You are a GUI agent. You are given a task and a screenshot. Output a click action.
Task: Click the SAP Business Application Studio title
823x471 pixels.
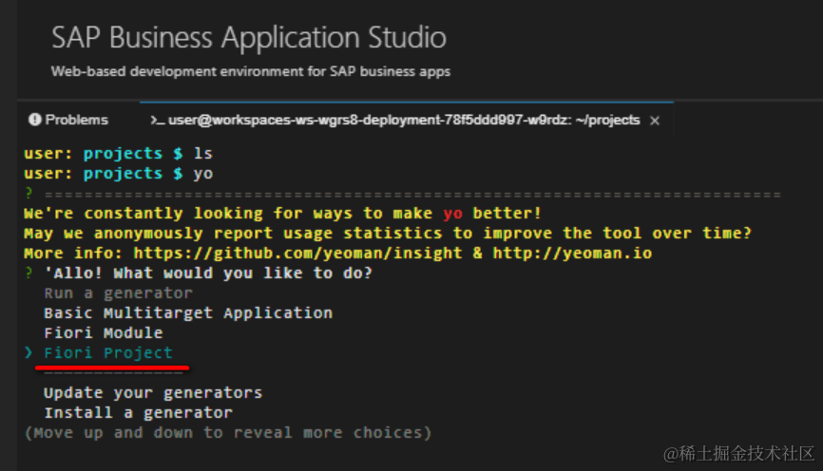pyautogui.click(x=249, y=38)
